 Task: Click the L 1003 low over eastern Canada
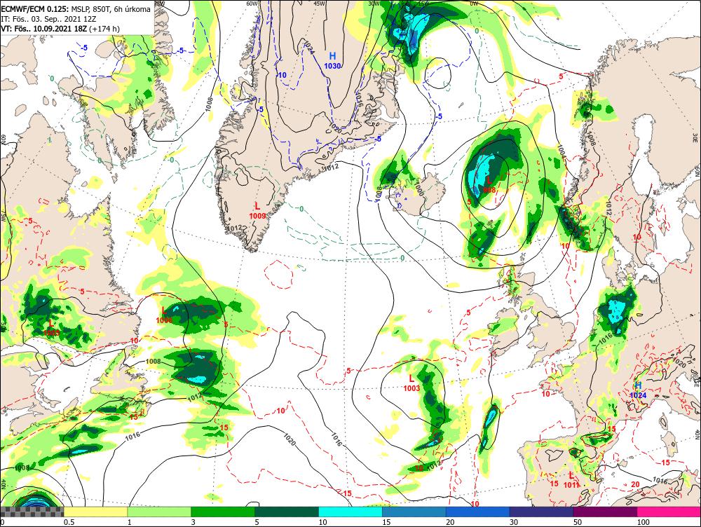[51, 327]
